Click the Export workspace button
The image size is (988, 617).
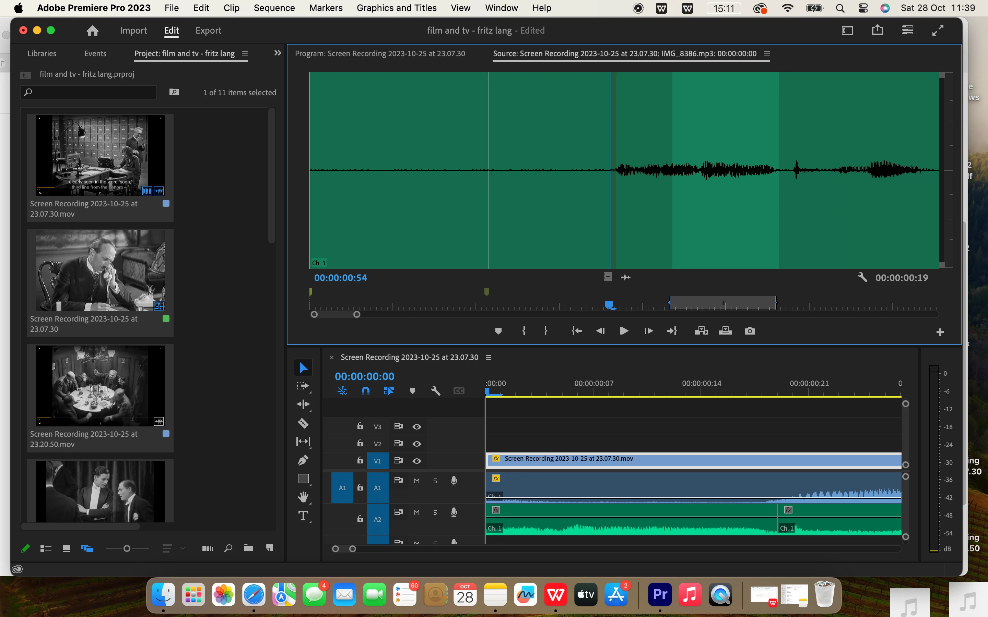(x=208, y=31)
